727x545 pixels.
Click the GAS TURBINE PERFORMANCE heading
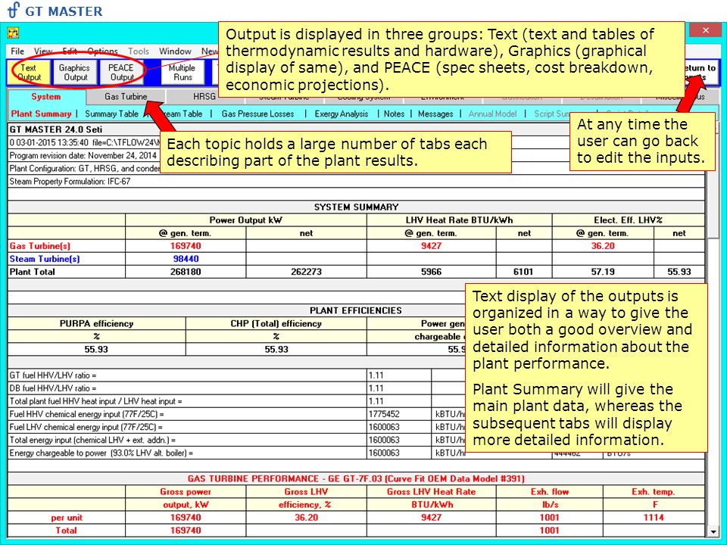[356, 478]
